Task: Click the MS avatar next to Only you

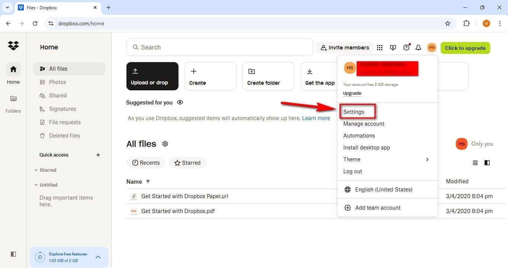Action: (x=462, y=144)
